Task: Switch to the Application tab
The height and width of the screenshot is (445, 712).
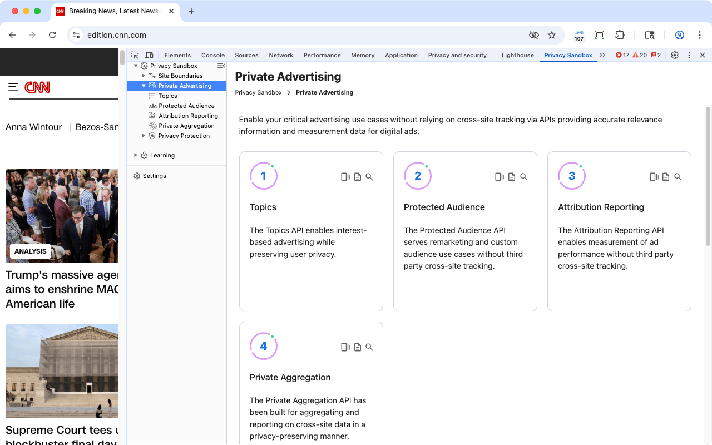Action: click(401, 55)
